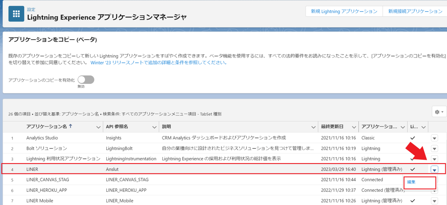This screenshot has height=205, width=447.
Task: Click the 説明 column header
Action: click(x=167, y=127)
